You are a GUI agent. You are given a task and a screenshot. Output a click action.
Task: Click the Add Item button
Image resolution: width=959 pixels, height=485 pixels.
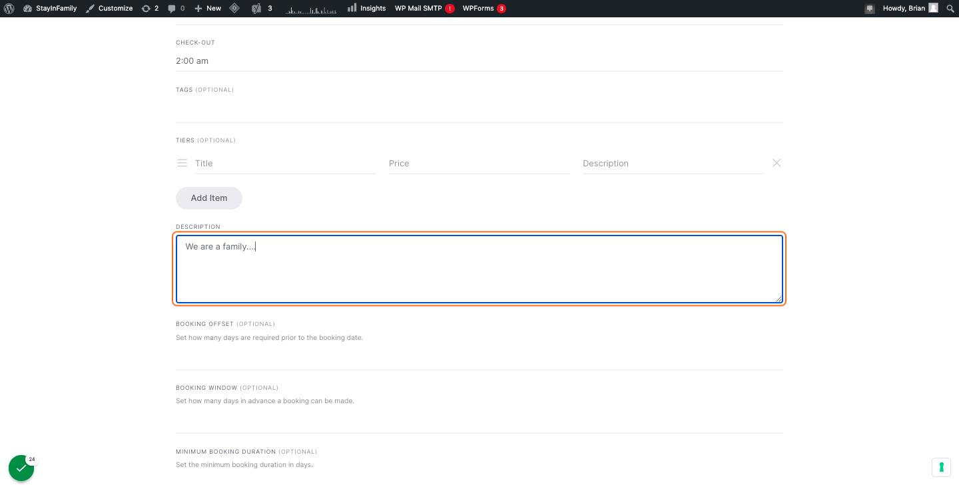[209, 198]
